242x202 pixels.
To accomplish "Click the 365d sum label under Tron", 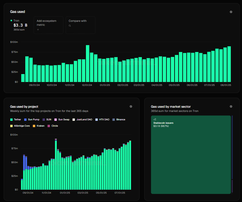I will 19,30.
